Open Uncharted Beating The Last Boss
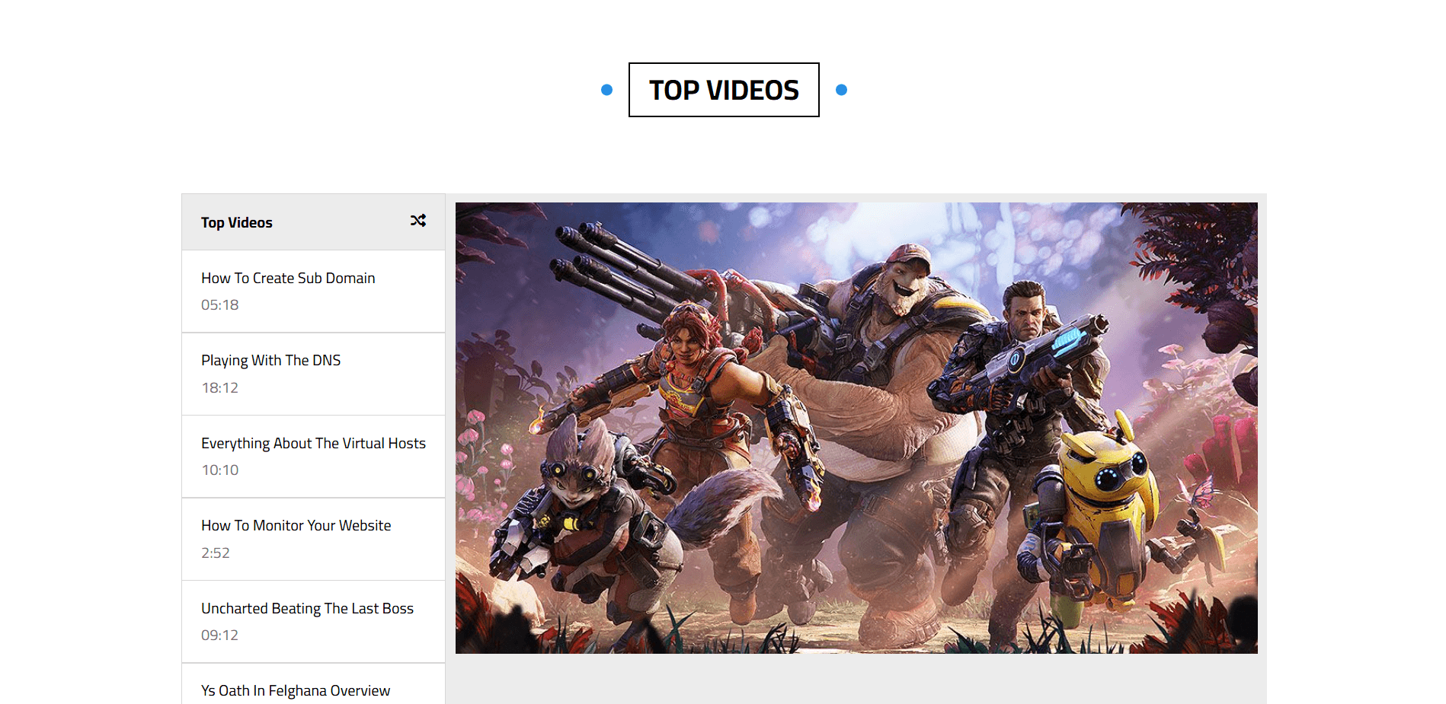The height and width of the screenshot is (704, 1446). [307, 609]
